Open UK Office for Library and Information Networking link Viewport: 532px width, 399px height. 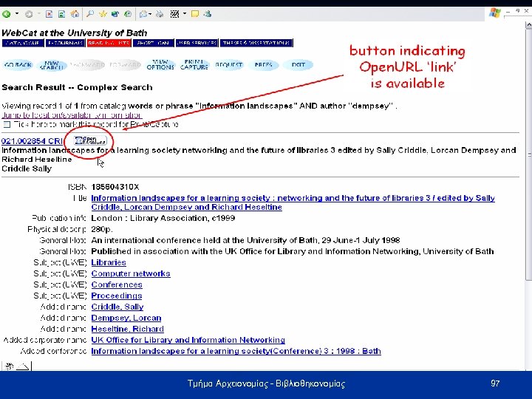tap(188, 340)
